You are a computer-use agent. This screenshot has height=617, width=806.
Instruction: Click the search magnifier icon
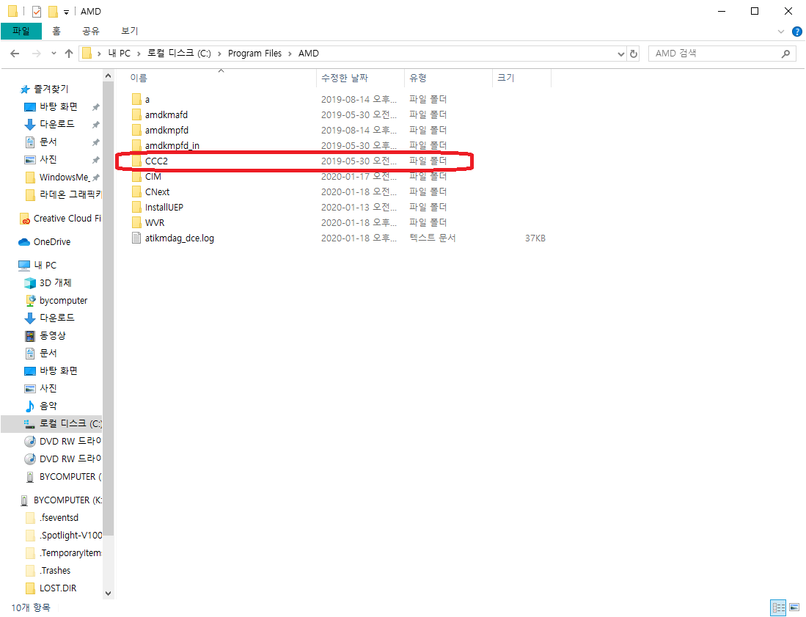point(785,54)
